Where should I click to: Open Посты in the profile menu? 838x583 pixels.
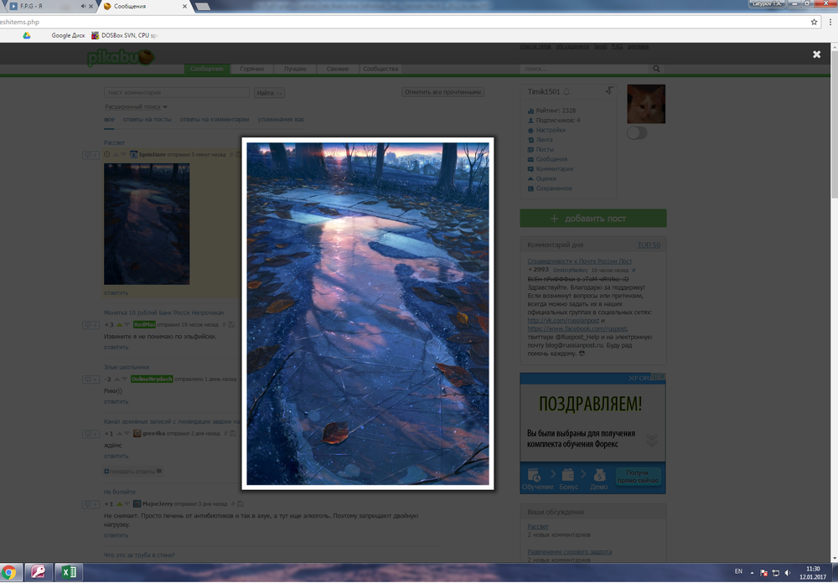tap(545, 150)
